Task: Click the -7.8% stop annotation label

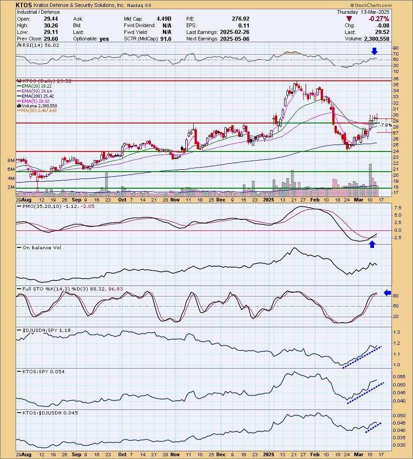Action: pos(386,125)
